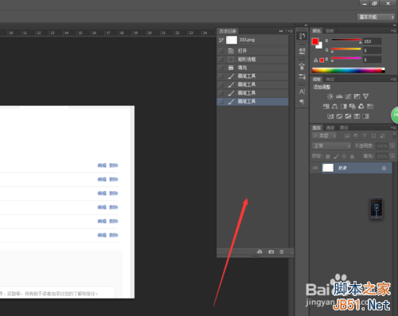Add Brightness/Contrast adjustment sun icon
This screenshot has height=316, width=398.
[330, 96]
